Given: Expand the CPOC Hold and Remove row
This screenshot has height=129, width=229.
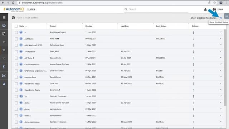Looking at the screenshot, I should [x=220, y=70].
